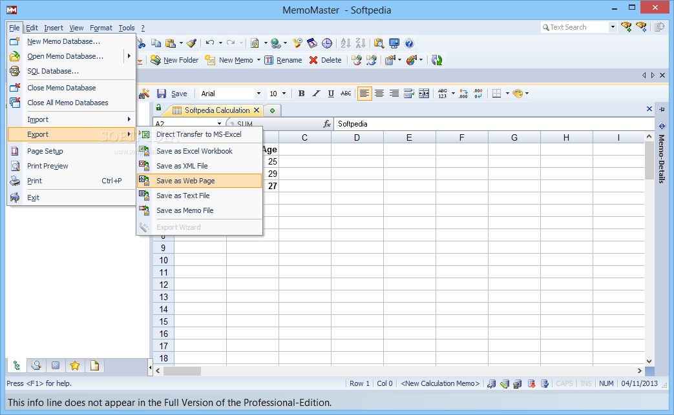Image resolution: width=674 pixels, height=415 pixels.
Task: Click the merge cells icon
Action: click(x=424, y=94)
